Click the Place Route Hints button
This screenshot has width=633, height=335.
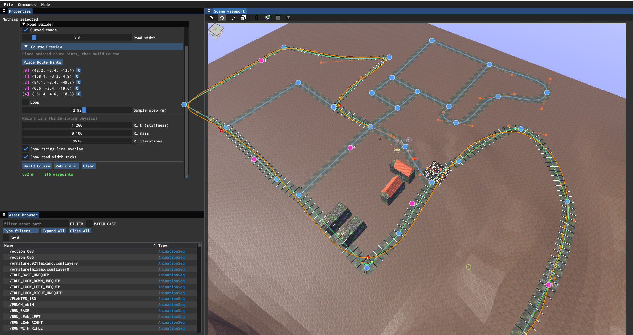[x=42, y=62]
